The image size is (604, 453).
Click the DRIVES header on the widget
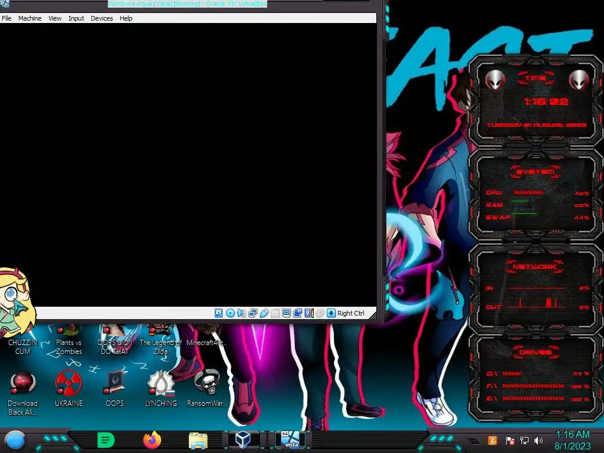pos(535,352)
